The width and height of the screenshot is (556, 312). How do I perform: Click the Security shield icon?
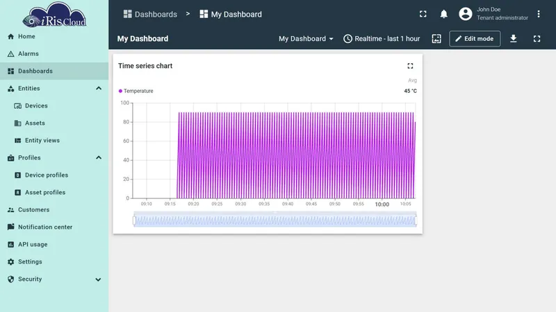tap(10, 279)
